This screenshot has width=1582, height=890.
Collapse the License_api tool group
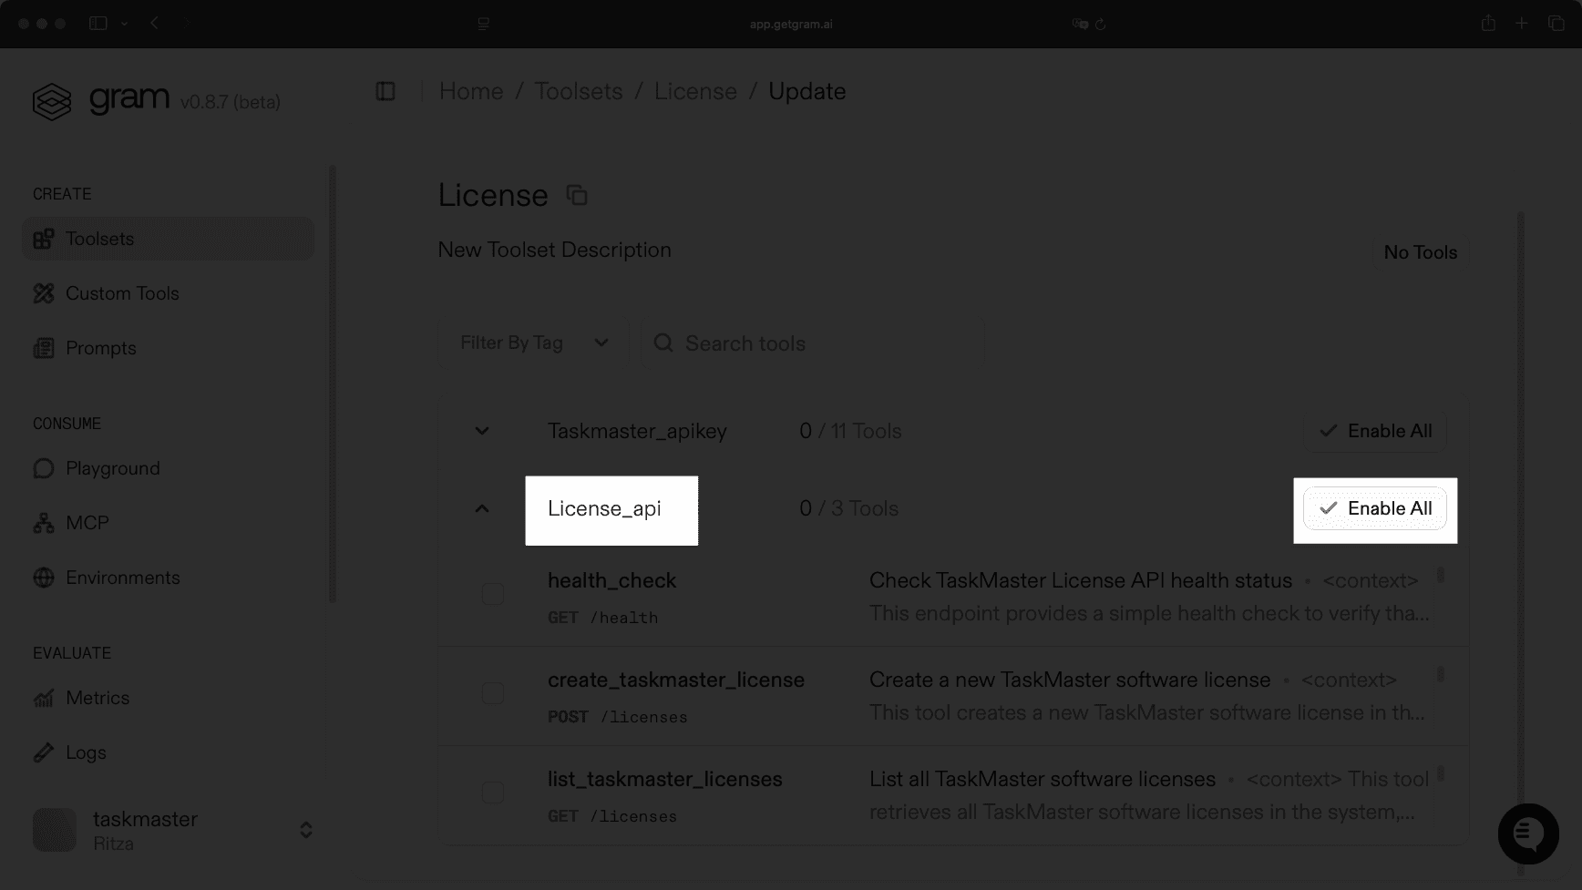(481, 508)
